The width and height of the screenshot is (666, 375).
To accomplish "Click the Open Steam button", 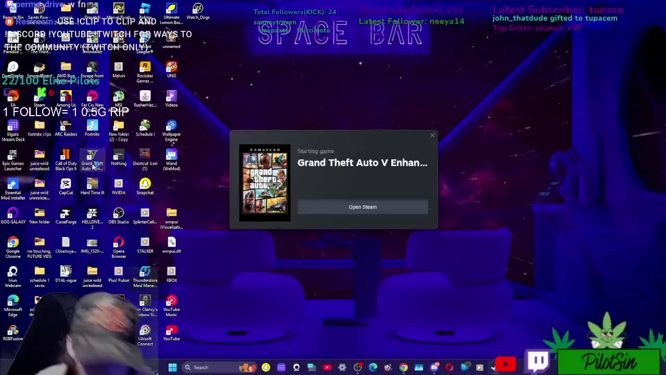I will pos(363,207).
